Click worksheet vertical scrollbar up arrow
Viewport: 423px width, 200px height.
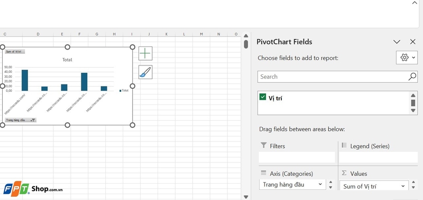point(246,36)
